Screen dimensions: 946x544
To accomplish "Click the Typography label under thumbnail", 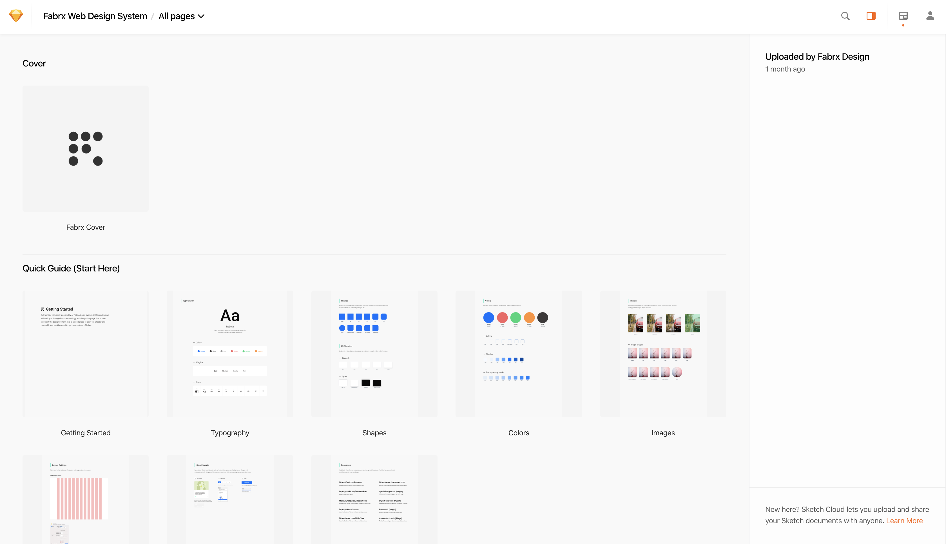I will pos(230,433).
